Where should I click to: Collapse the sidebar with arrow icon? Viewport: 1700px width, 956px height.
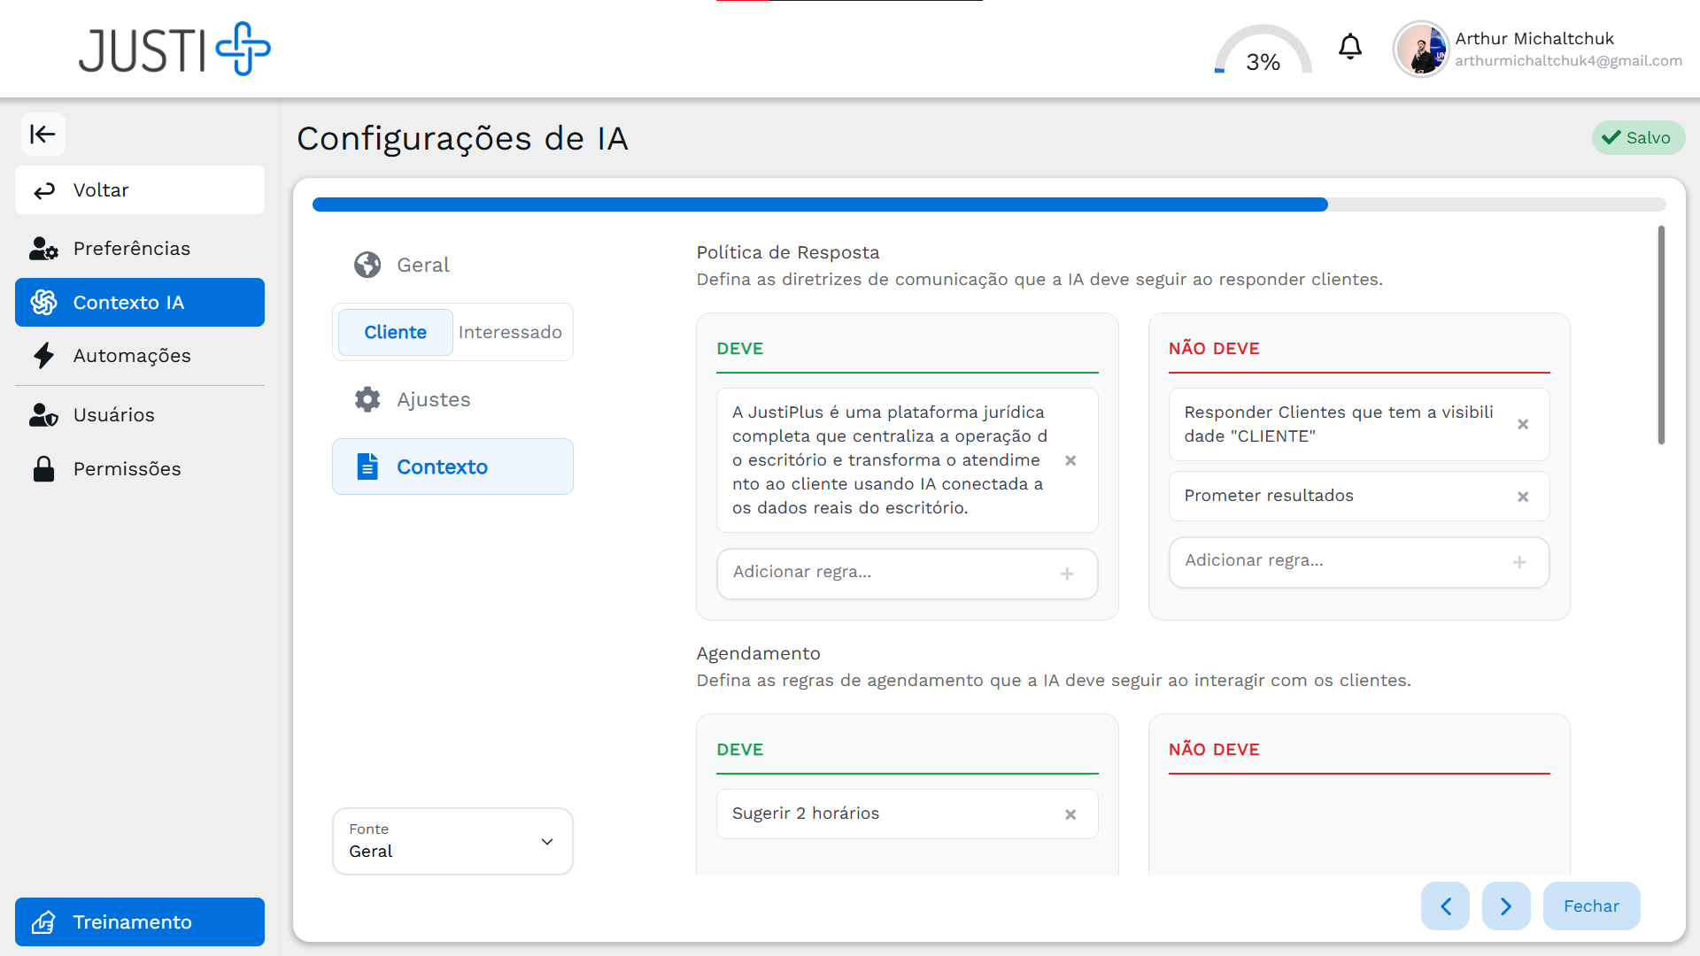pos(42,135)
